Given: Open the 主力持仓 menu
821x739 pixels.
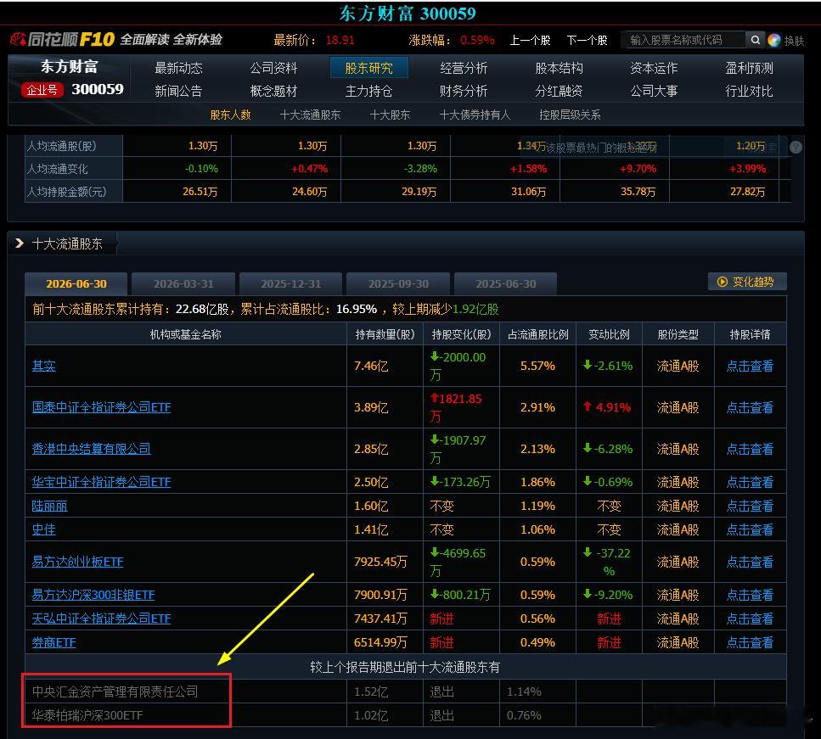Looking at the screenshot, I should (x=368, y=91).
